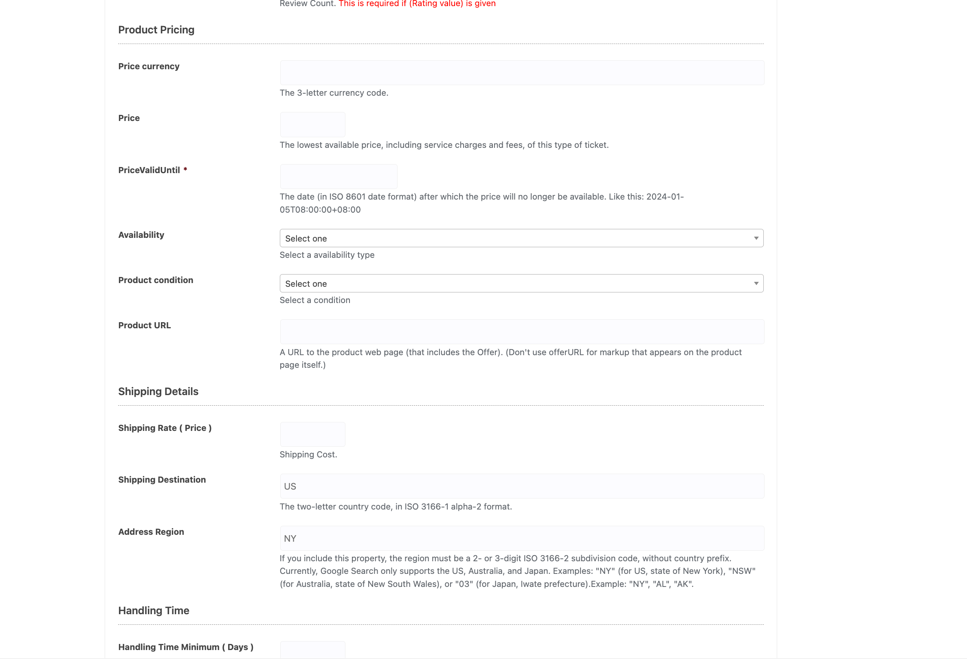The image size is (967, 659).
Task: Click the 'Availability' label
Action: [141, 235]
